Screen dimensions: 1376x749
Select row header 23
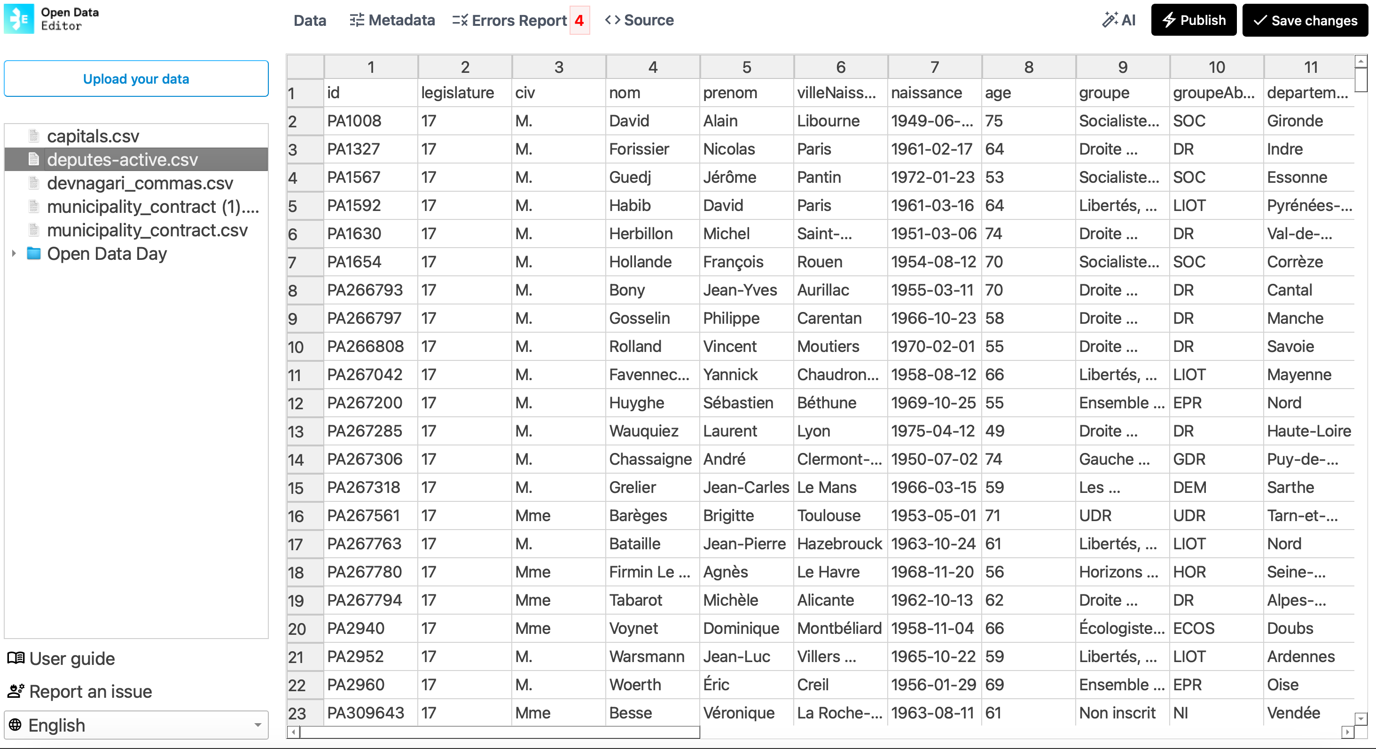click(305, 713)
